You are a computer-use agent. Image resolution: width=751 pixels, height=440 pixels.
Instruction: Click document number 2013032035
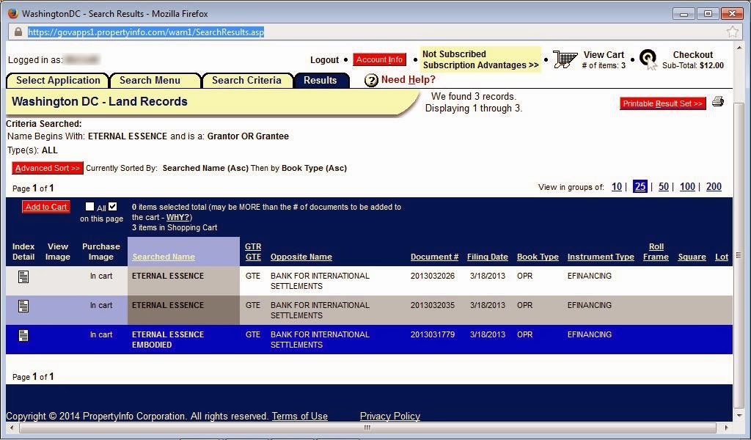click(433, 305)
